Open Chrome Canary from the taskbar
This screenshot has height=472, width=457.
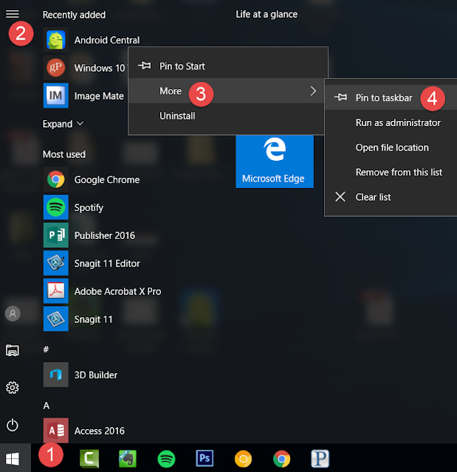click(243, 459)
